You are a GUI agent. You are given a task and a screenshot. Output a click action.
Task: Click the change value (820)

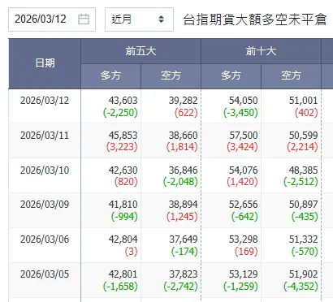coord(126,182)
